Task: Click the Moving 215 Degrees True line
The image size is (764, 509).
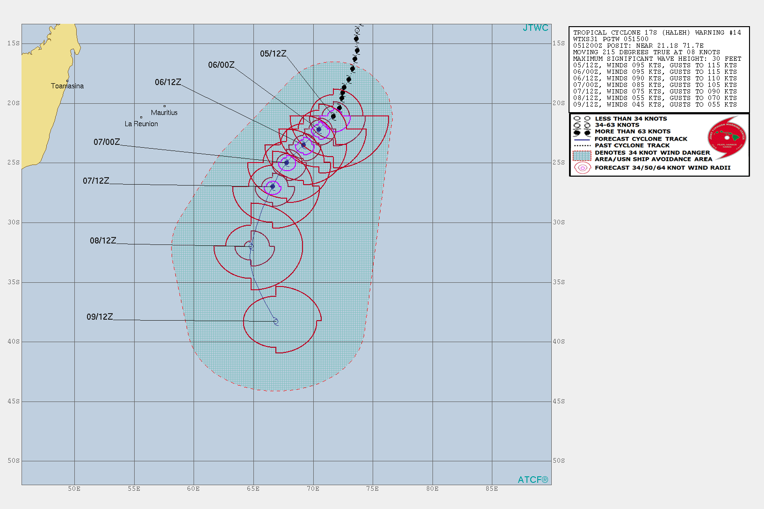Action: (647, 52)
